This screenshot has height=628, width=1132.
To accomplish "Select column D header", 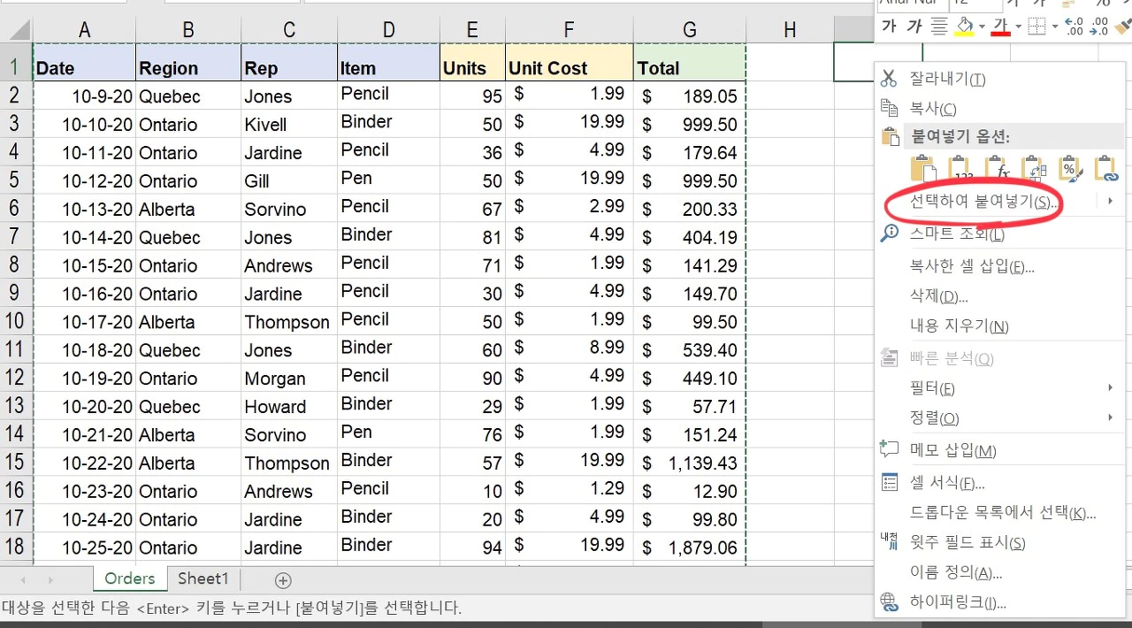I will click(389, 30).
